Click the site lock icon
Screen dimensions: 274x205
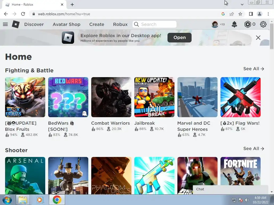pyautogui.click(x=34, y=14)
